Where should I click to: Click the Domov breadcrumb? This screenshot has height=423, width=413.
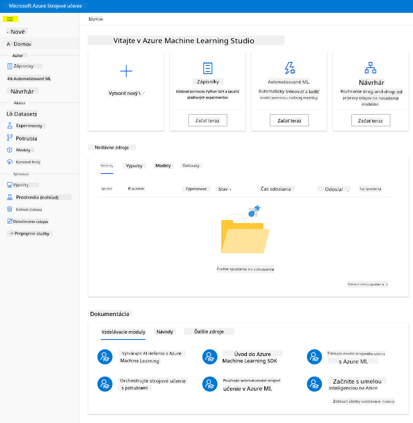[x=96, y=19]
